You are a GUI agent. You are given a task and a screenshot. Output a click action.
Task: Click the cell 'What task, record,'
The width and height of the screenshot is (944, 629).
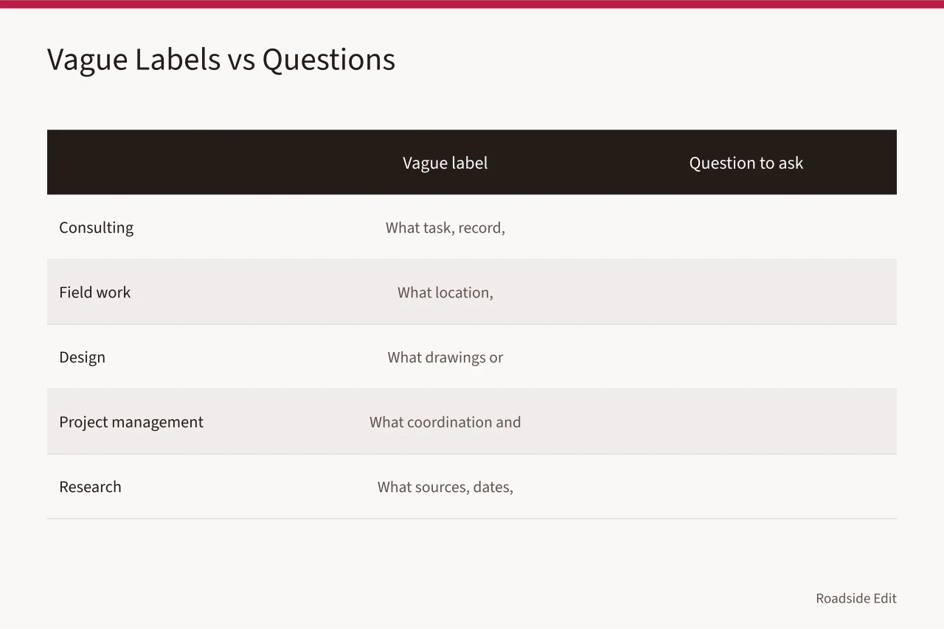pos(445,228)
